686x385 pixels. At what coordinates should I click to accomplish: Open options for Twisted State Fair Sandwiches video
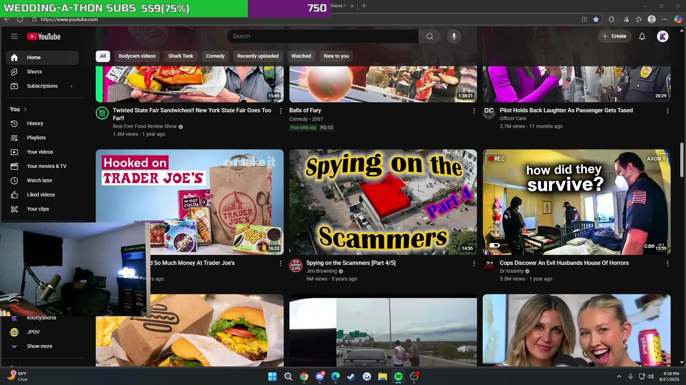tap(280, 111)
